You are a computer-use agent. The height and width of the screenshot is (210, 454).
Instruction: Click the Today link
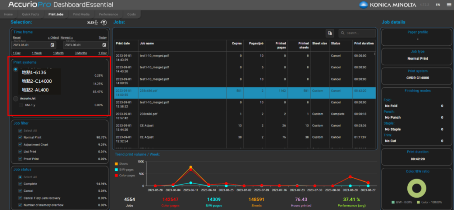click(x=103, y=37)
